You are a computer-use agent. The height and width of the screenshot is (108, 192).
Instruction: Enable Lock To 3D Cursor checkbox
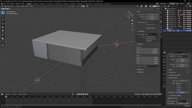[x=146, y=37]
